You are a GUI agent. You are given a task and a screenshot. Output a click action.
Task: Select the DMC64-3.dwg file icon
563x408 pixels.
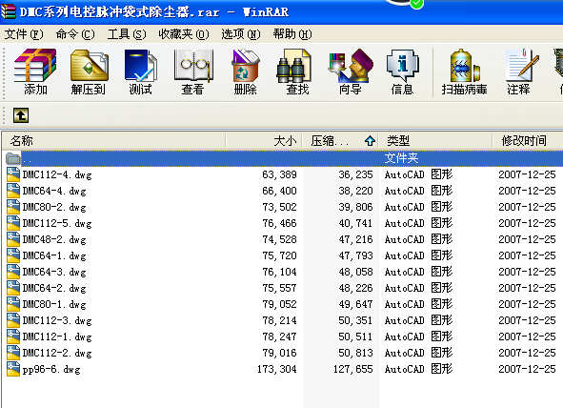pos(13,272)
